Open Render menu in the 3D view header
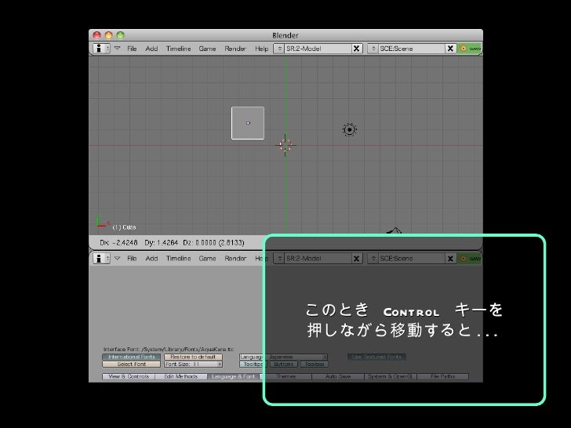Screen dimensions: 571x428 (x=235, y=49)
